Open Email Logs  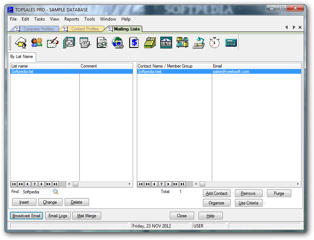click(x=58, y=216)
